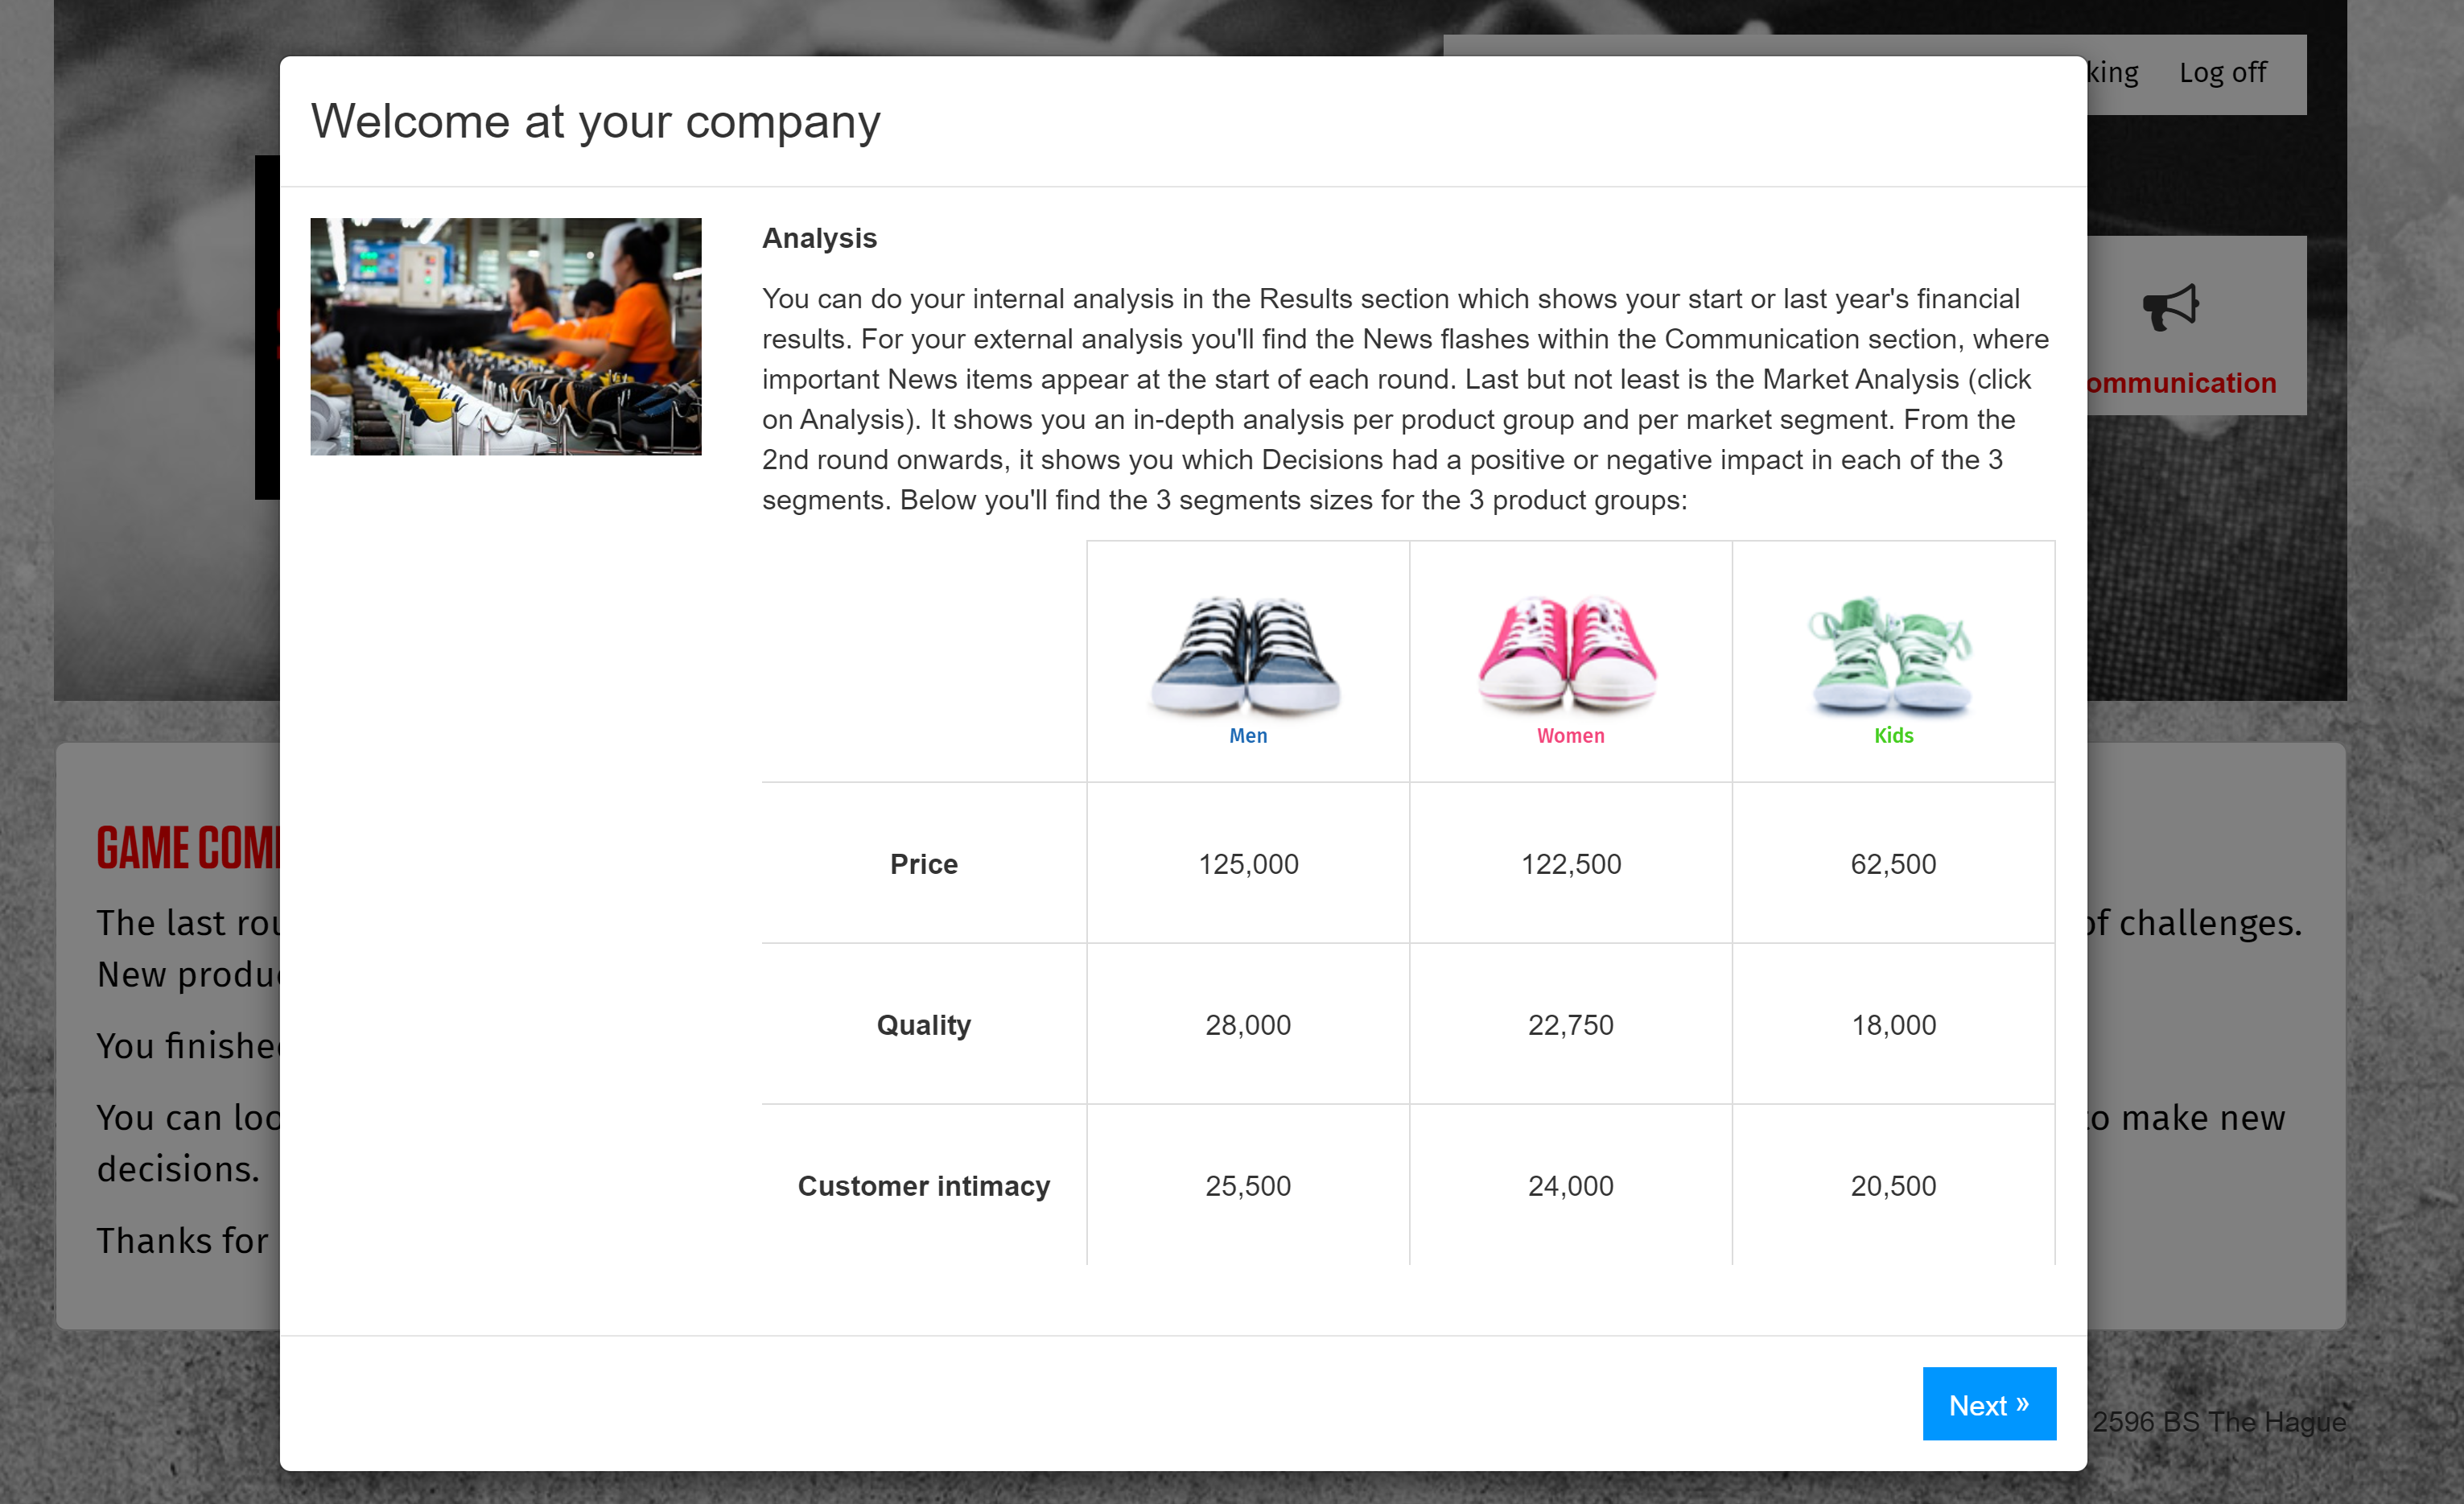
Task: Click the Women pink sneakers image
Action: [1569, 655]
